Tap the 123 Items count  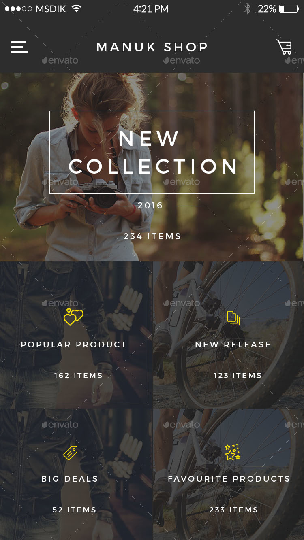coord(238,376)
